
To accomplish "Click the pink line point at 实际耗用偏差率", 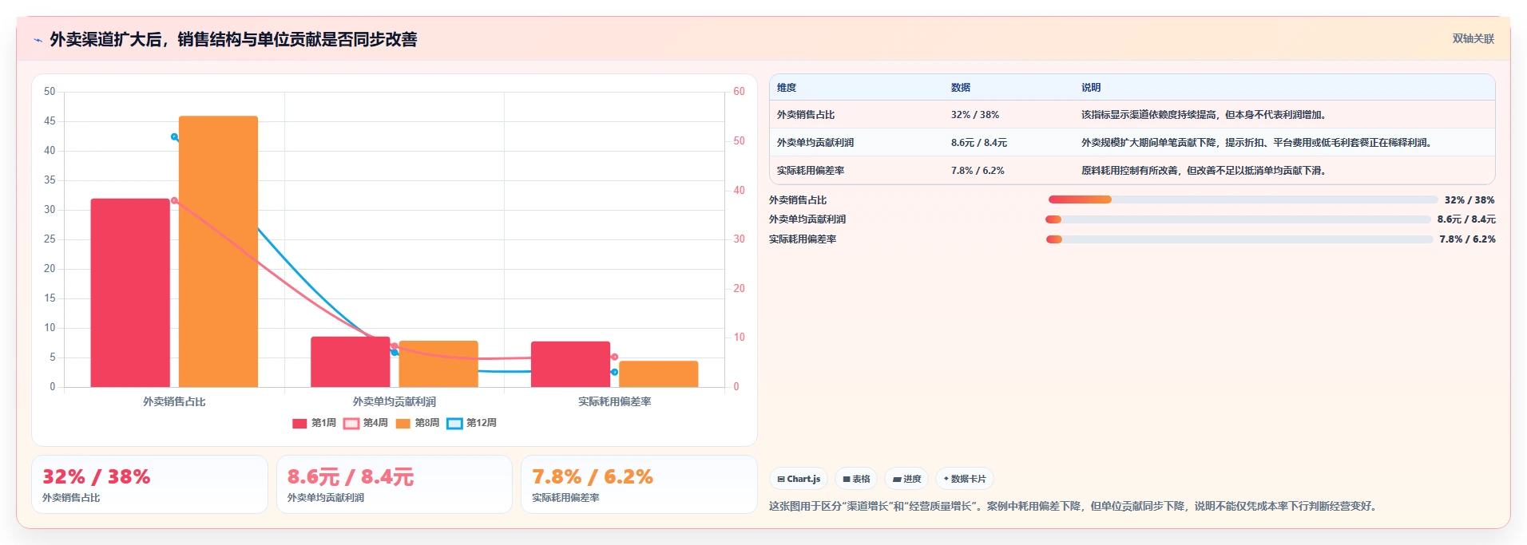I will click(x=614, y=357).
